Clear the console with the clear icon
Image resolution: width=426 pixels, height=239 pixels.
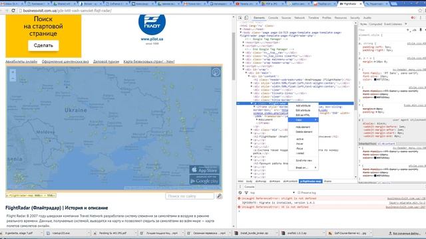pos(240,193)
